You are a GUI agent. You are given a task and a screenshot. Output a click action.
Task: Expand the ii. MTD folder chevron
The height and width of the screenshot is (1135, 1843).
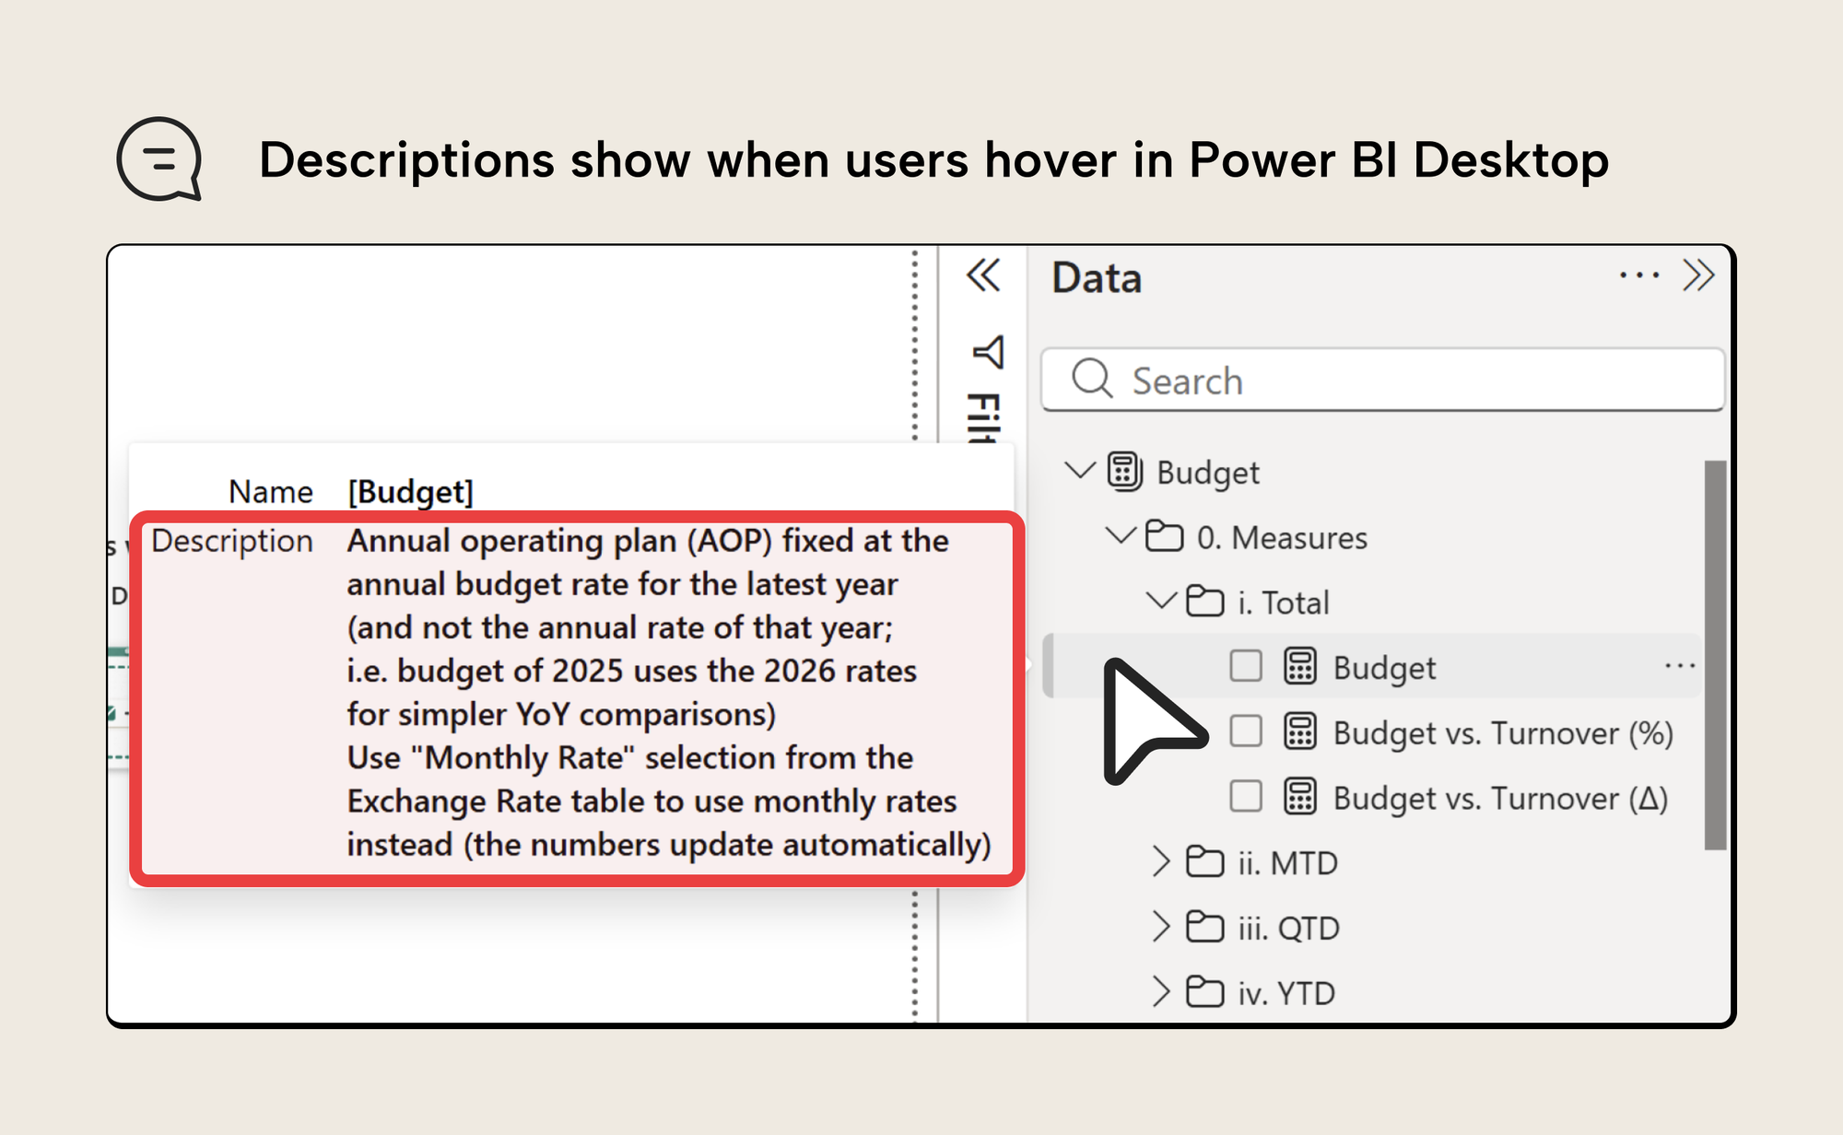click(1161, 861)
